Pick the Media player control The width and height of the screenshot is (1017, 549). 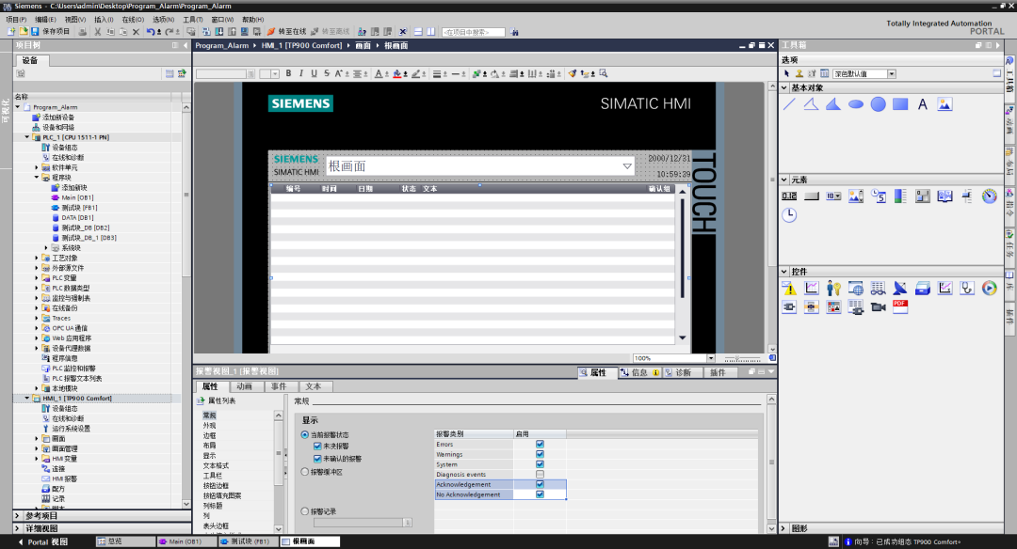(989, 288)
